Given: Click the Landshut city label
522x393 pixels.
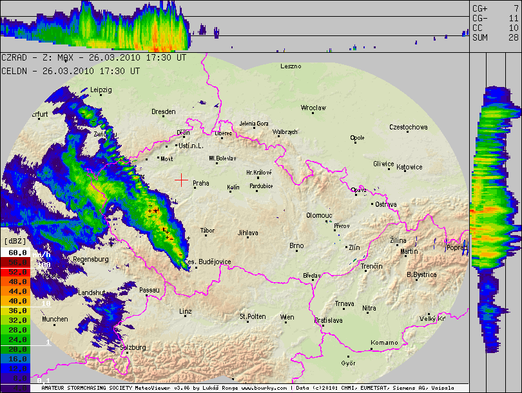Looking at the screenshot, I should (x=92, y=292).
